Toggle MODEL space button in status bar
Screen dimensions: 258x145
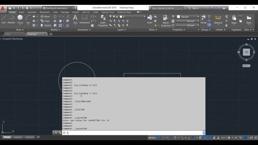152,138
